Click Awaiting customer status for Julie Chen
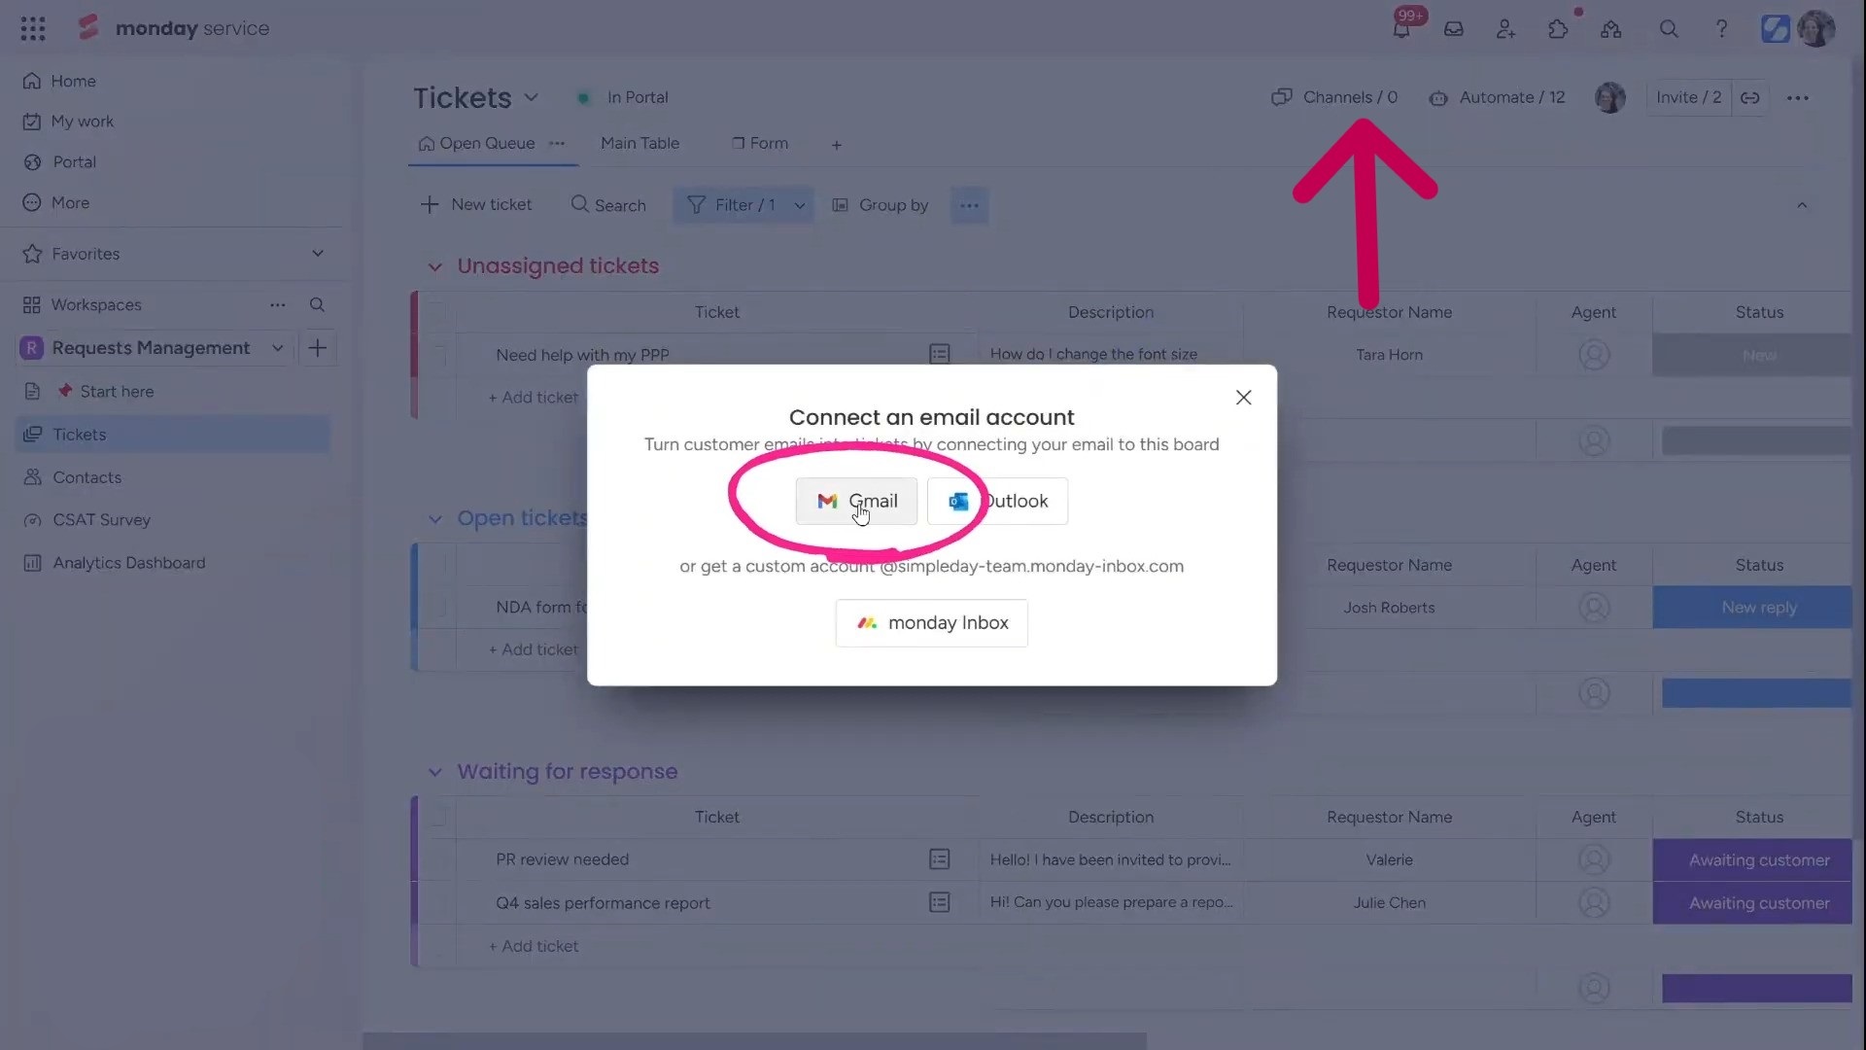The height and width of the screenshot is (1050, 1866). coord(1752,902)
